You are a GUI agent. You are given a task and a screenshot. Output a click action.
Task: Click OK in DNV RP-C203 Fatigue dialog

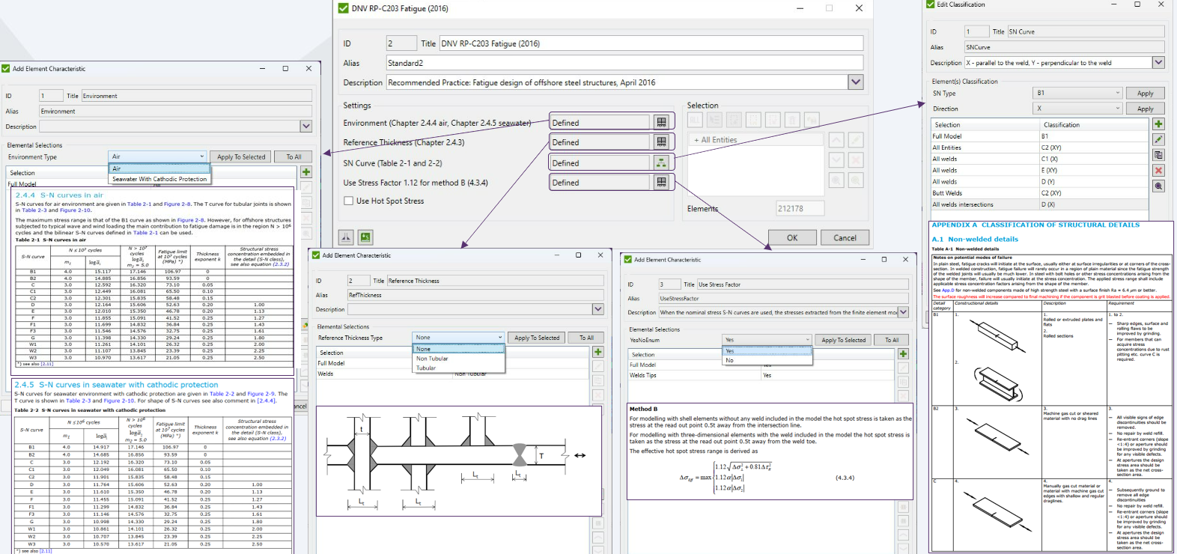[792, 237]
